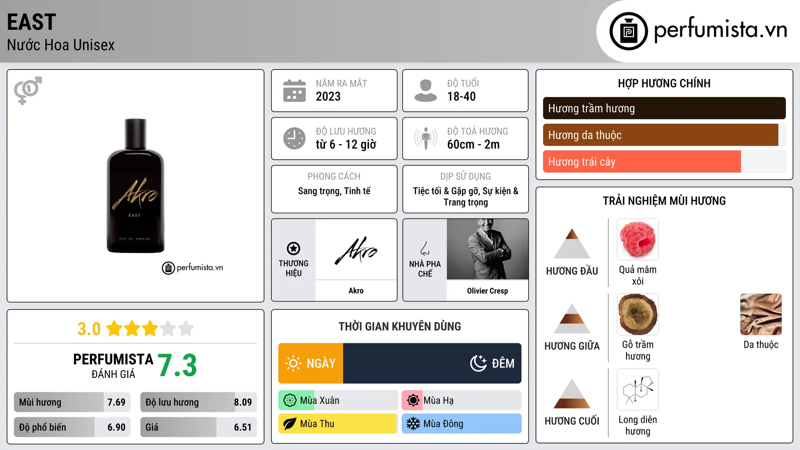Click the flower icon for Mùa Xuân
The height and width of the screenshot is (450, 800).
(290, 400)
